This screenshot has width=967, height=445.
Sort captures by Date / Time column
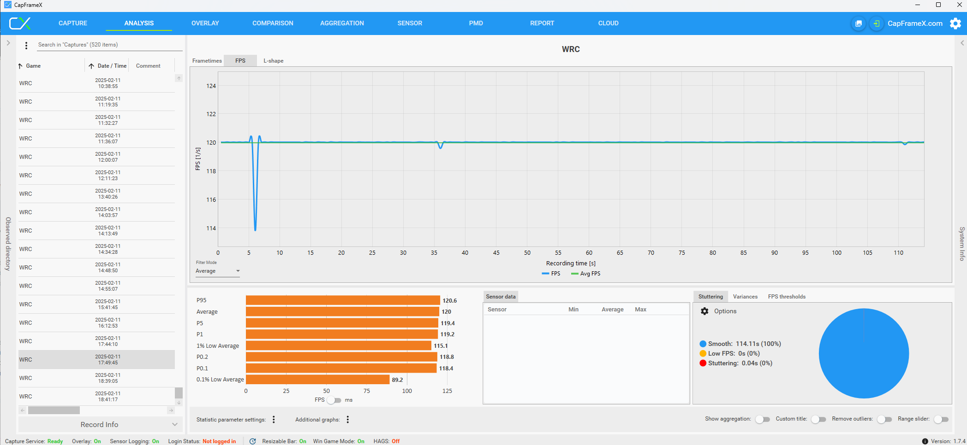pyautogui.click(x=112, y=66)
